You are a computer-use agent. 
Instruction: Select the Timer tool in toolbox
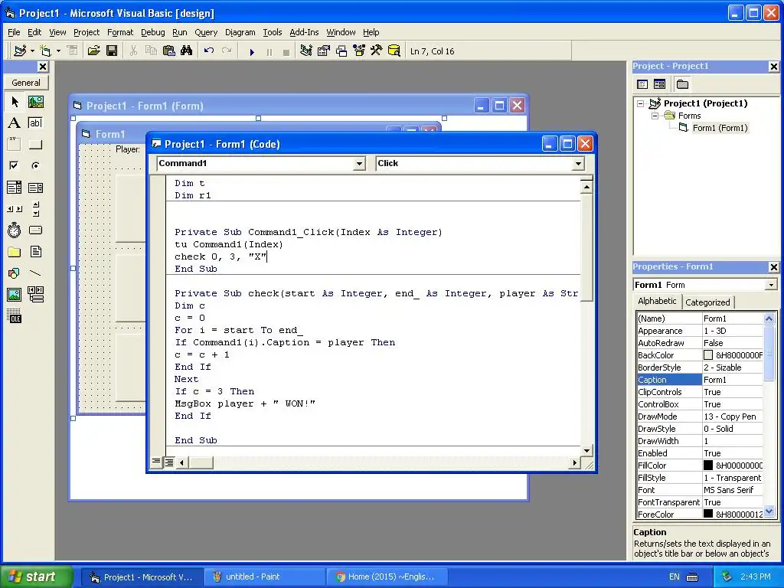coord(15,230)
